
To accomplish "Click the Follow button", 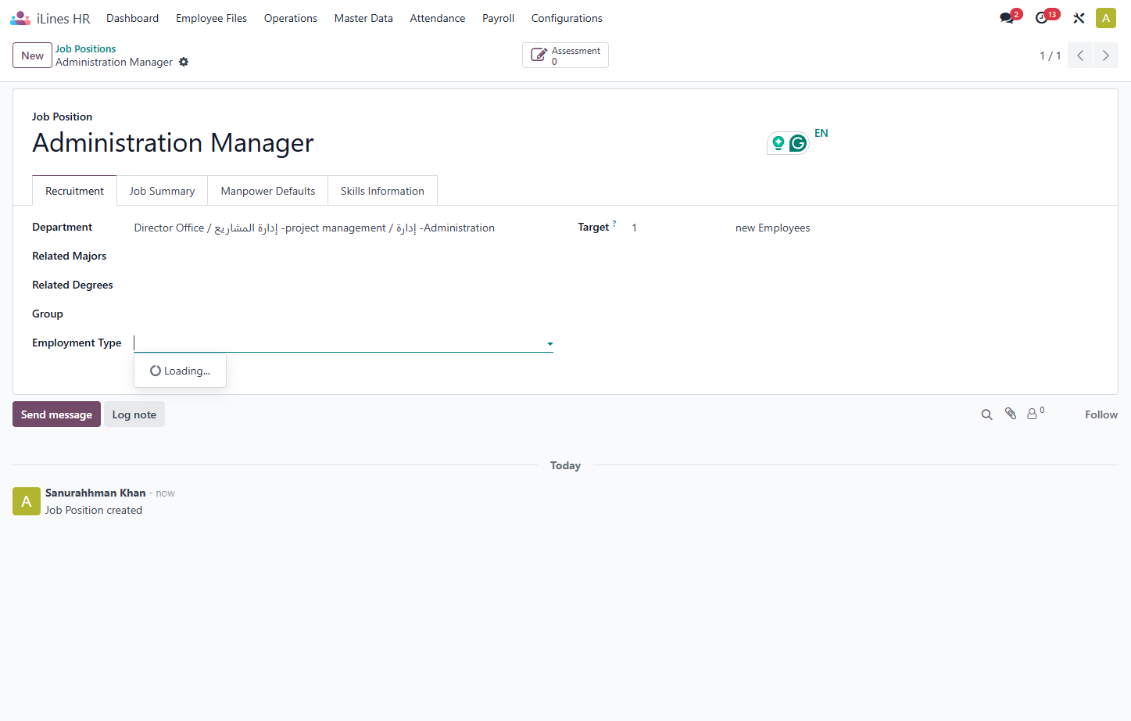I will [x=1101, y=414].
